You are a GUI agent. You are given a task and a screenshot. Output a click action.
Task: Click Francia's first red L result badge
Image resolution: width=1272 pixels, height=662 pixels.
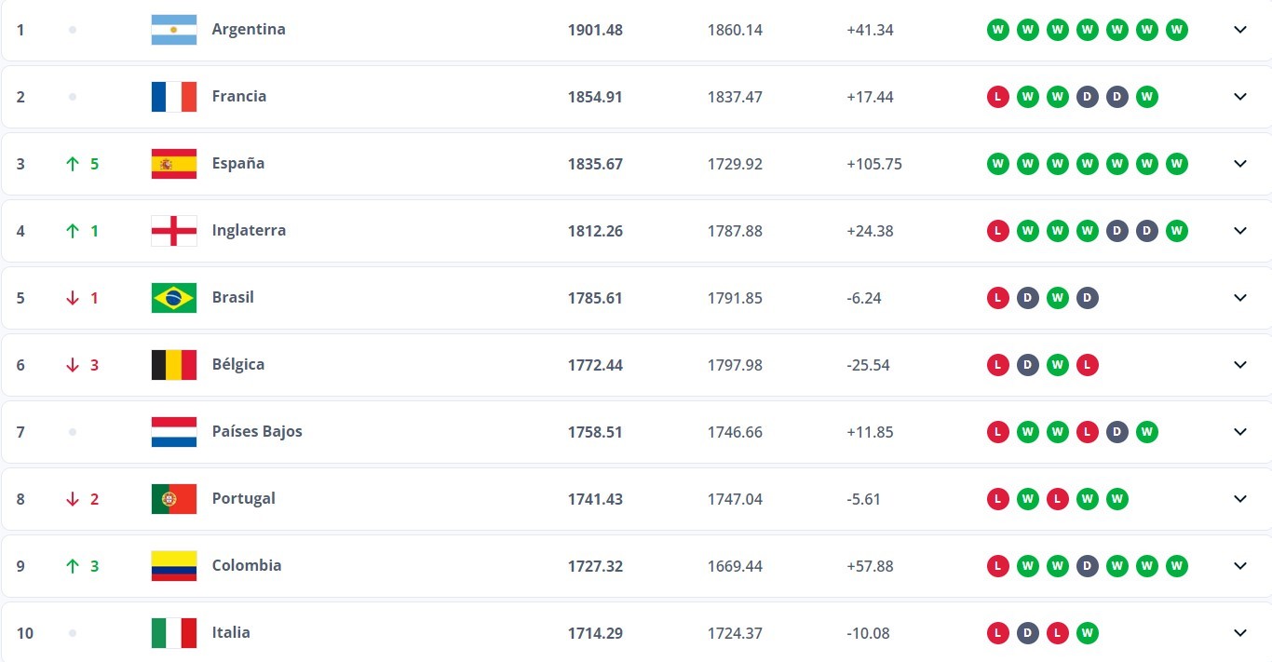point(997,97)
